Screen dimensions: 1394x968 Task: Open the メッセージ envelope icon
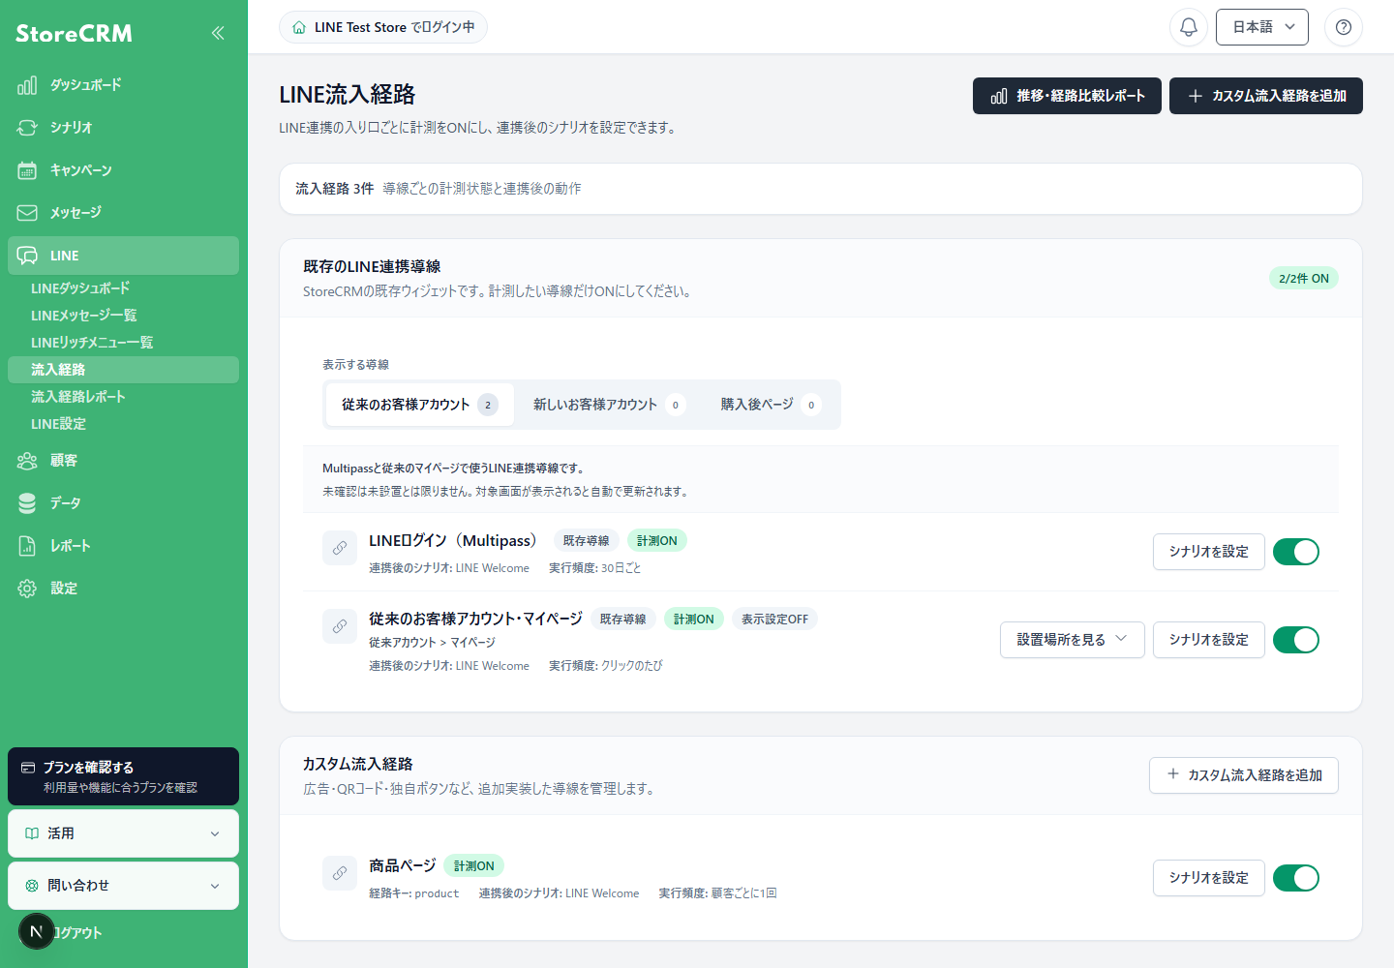27,213
